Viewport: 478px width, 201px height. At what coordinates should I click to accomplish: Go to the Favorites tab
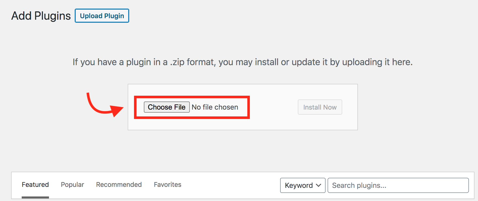click(x=168, y=185)
